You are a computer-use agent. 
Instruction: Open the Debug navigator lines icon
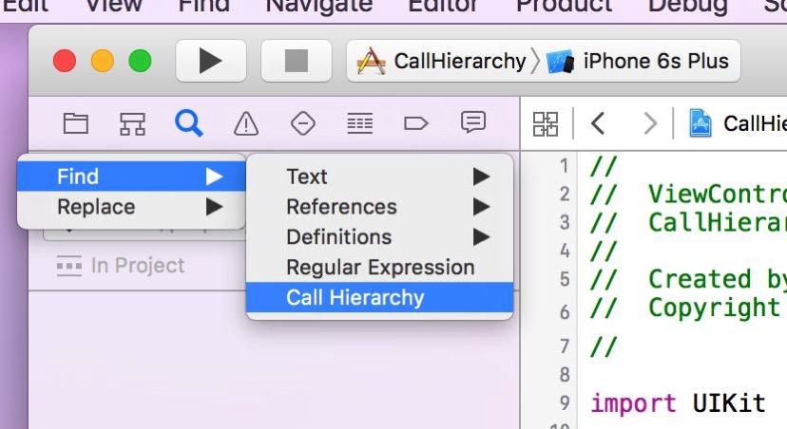point(360,123)
